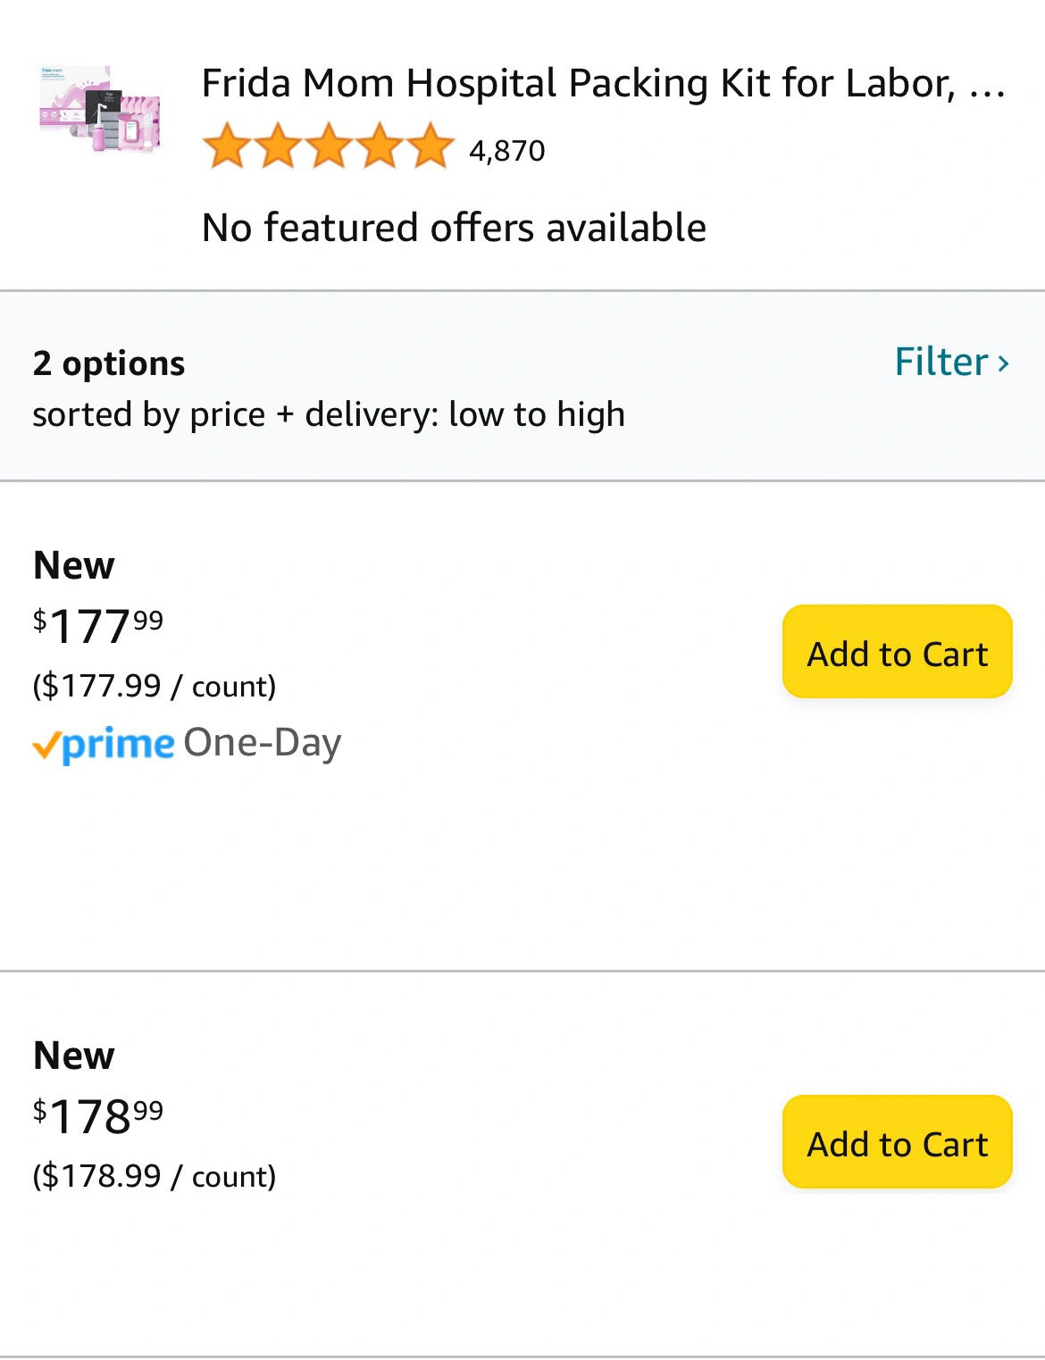Viewport: 1045px width, 1360px height.
Task: Click the '2 options' heading
Action: (109, 363)
